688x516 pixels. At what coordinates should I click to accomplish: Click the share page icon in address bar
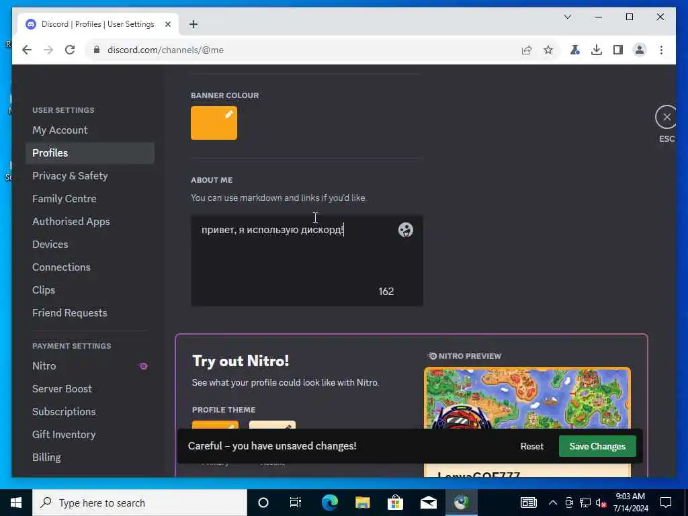(x=527, y=50)
